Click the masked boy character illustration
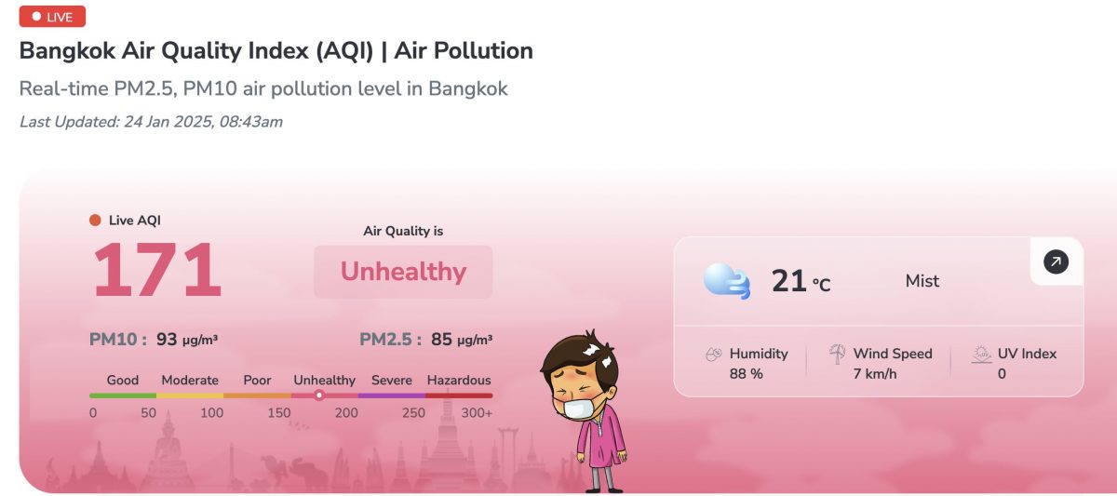This screenshot has width=1117, height=496. click(585, 410)
